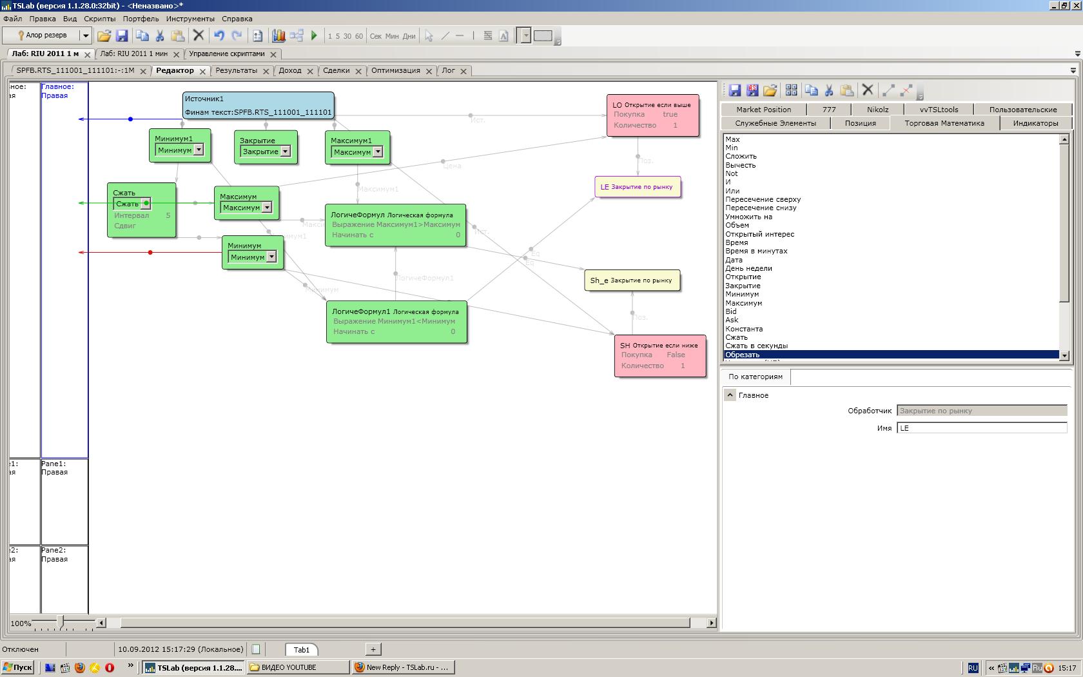Click the undo arrow in main toolbar
Screen dimensions: 1083x677
tap(219, 36)
